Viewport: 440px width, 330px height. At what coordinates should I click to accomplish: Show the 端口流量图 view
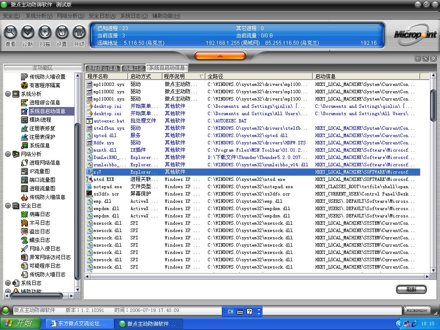(42, 180)
